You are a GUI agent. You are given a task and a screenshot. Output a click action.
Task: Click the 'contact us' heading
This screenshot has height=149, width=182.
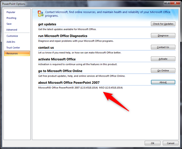(46, 48)
